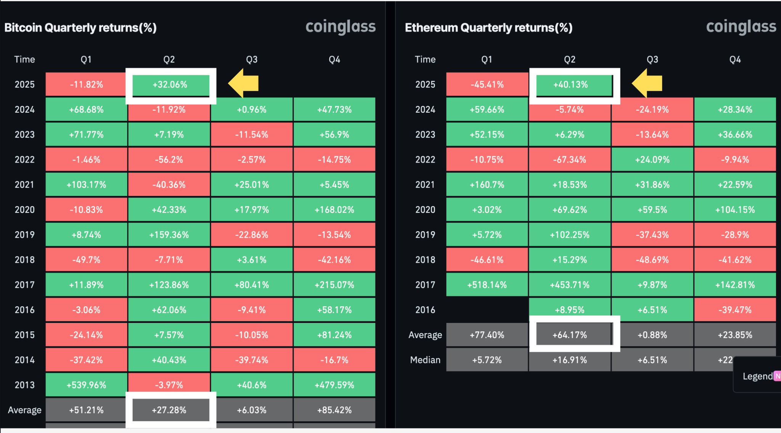The height and width of the screenshot is (433, 781).
Task: Click the Time header in the Bitcoin table
Action: tap(24, 59)
